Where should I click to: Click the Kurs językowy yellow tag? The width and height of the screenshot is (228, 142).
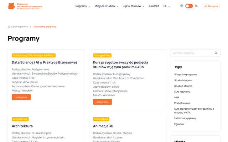102,55
